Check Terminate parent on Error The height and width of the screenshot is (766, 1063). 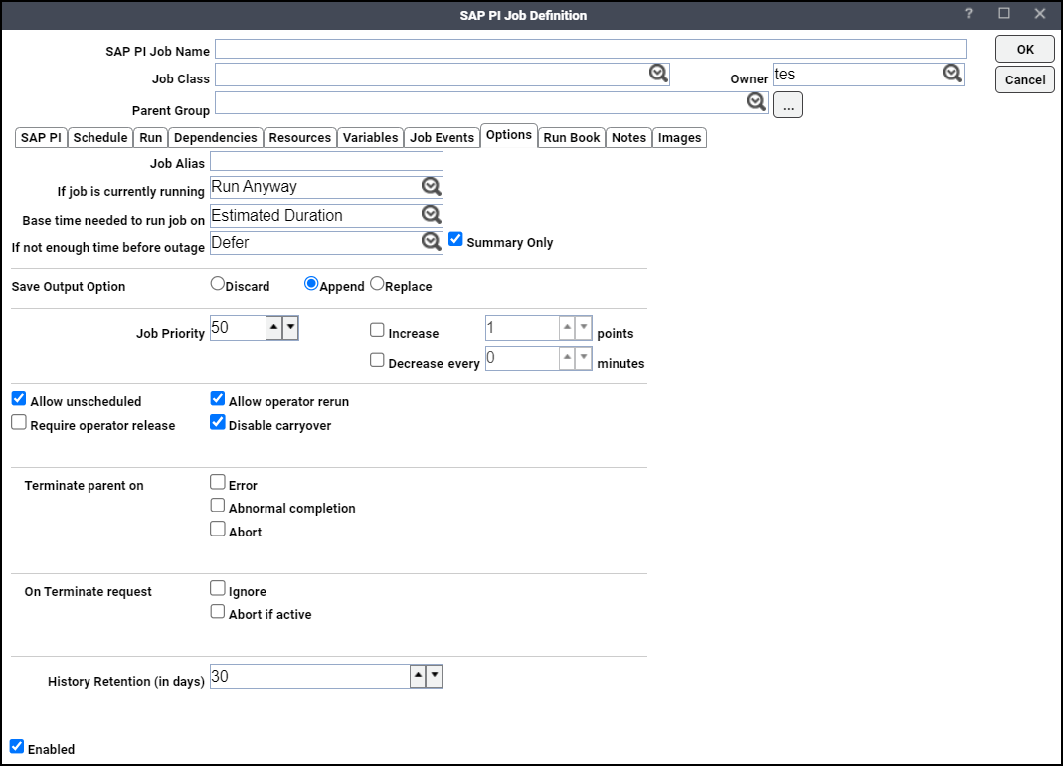coord(218,482)
